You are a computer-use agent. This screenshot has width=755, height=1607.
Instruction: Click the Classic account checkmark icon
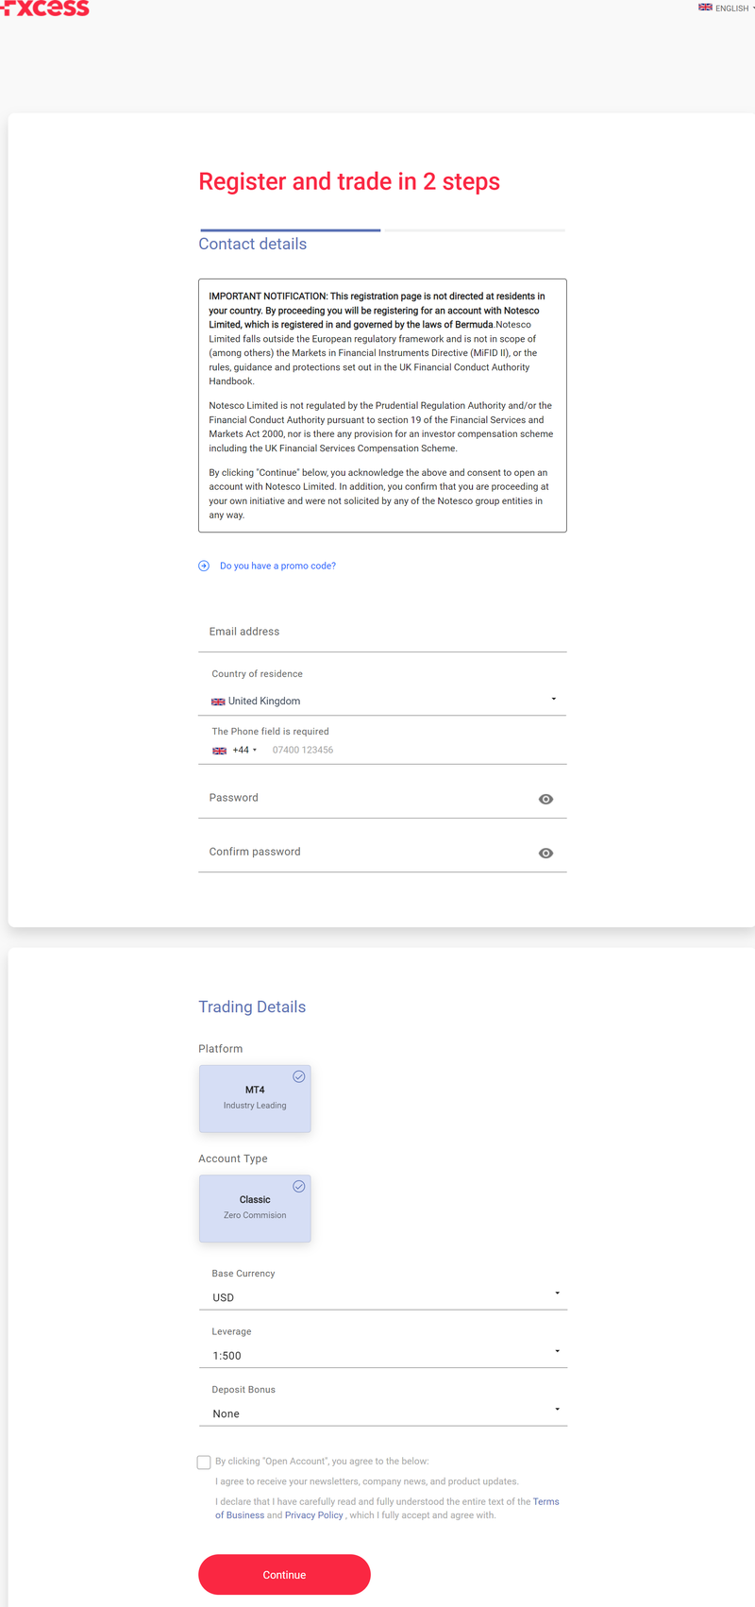(298, 1186)
